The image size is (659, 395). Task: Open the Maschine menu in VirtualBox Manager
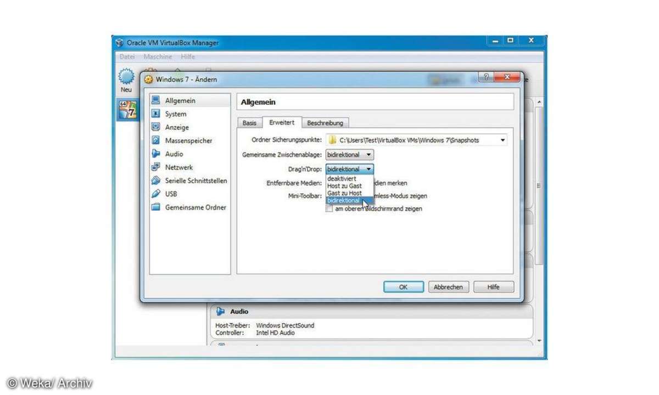(x=158, y=57)
